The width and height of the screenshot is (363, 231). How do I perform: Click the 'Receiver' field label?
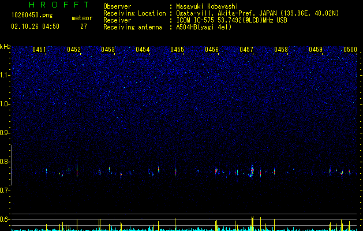point(117,20)
